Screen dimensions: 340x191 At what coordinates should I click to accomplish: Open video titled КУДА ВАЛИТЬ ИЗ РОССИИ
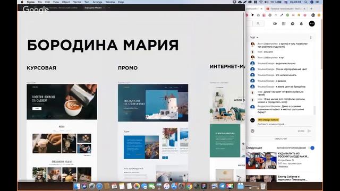coord(293,155)
